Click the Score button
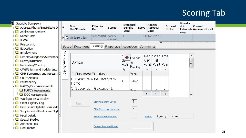The image size is (246, 138). (80, 104)
